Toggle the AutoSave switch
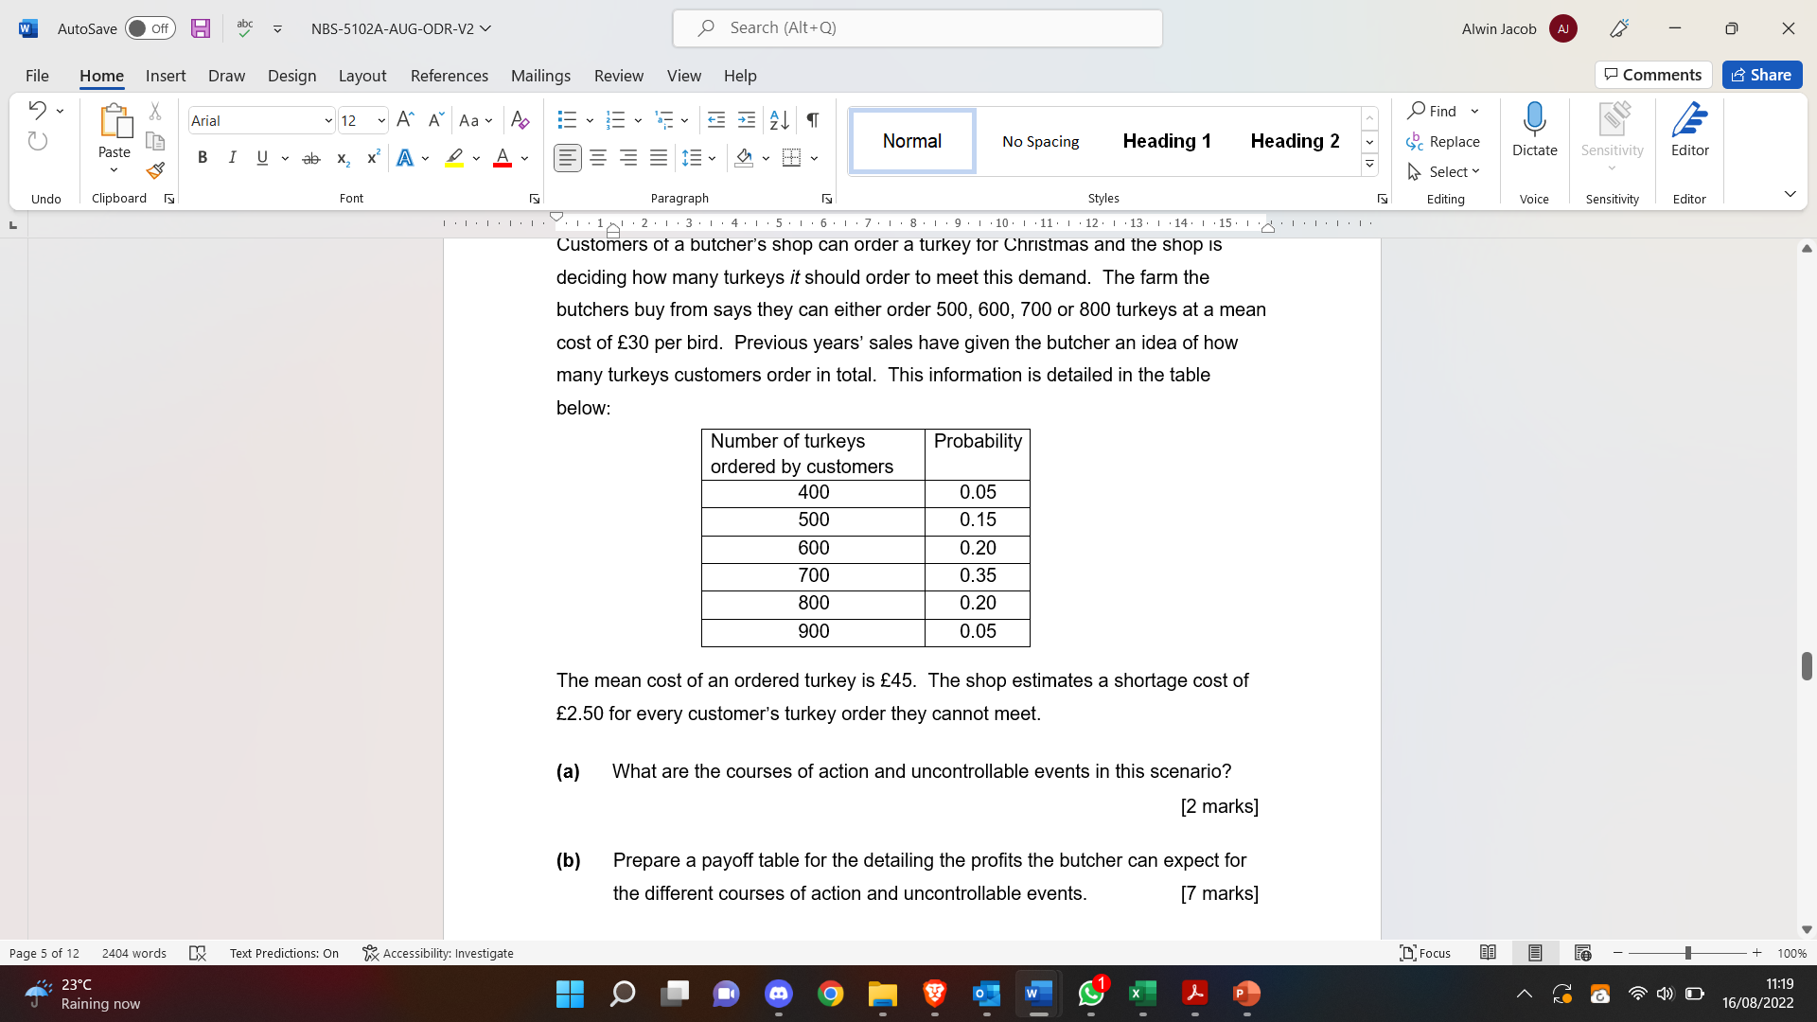The width and height of the screenshot is (1817, 1022). (150, 28)
